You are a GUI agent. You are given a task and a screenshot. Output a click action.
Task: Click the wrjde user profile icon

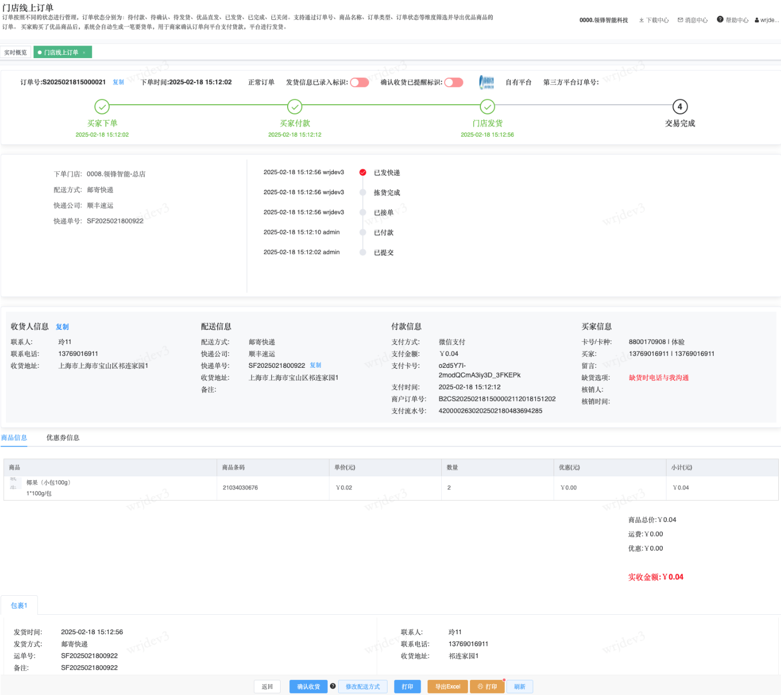757,20
